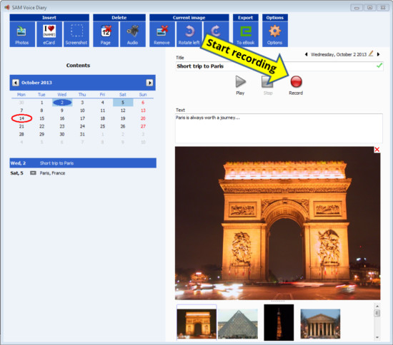Go to the previous month in calendar
393x345 pixels.
click(x=16, y=83)
